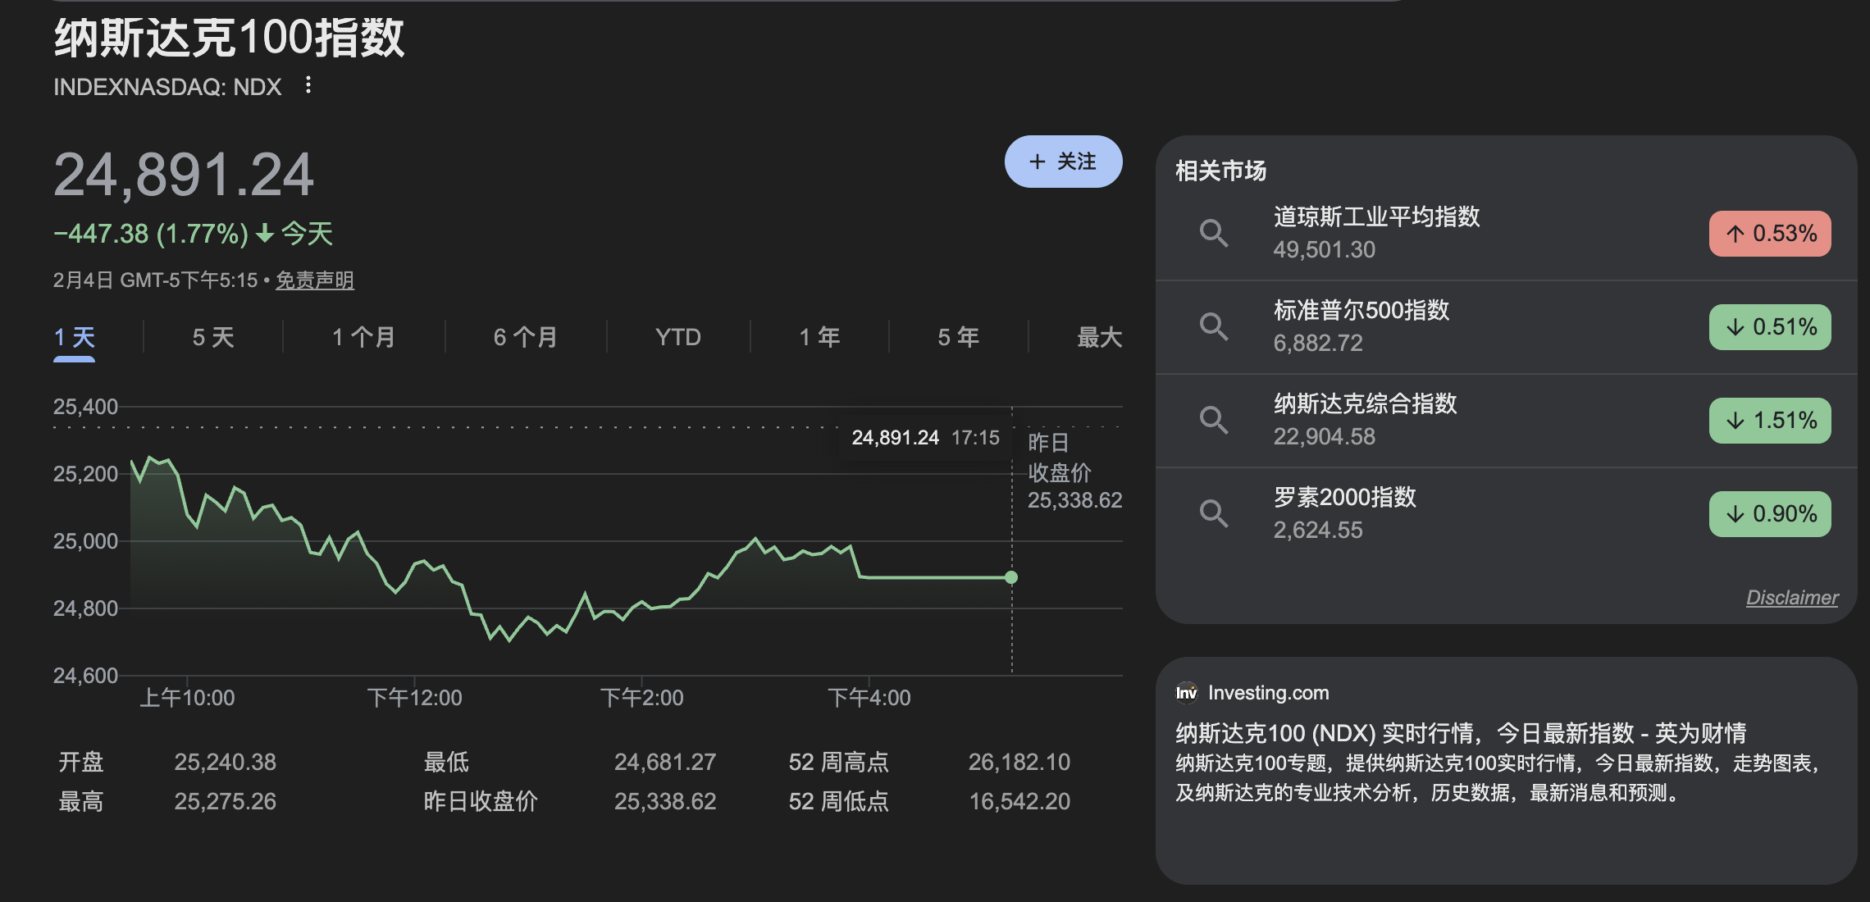Click the Investing.com favicon icon
The height and width of the screenshot is (902, 1870).
coord(1187,693)
